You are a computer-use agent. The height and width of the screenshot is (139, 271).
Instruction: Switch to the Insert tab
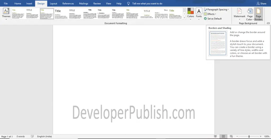tap(29, 3)
